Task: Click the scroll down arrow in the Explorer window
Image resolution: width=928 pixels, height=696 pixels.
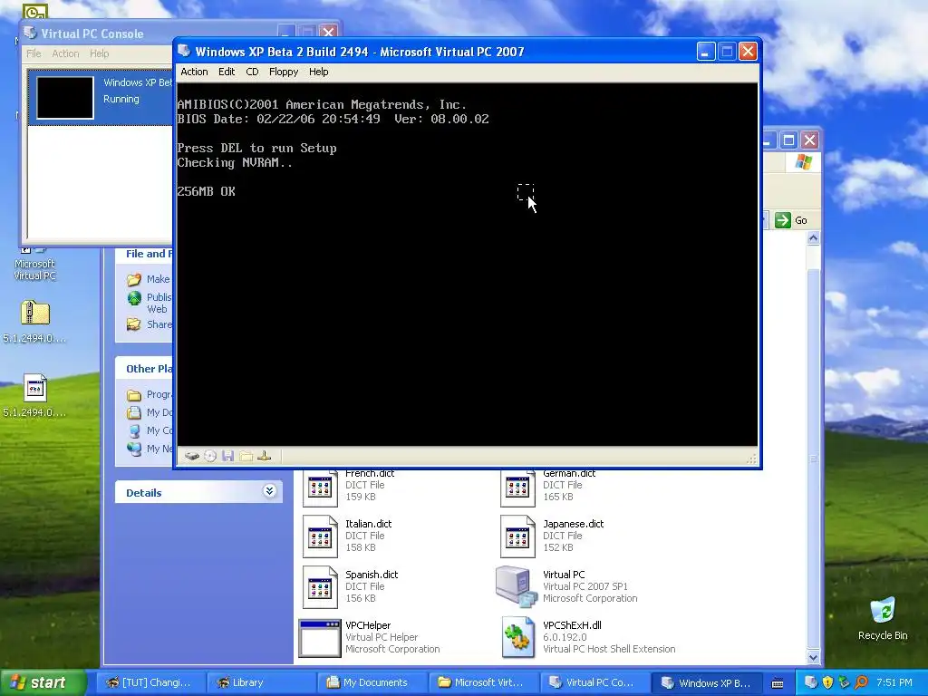Action: click(813, 657)
